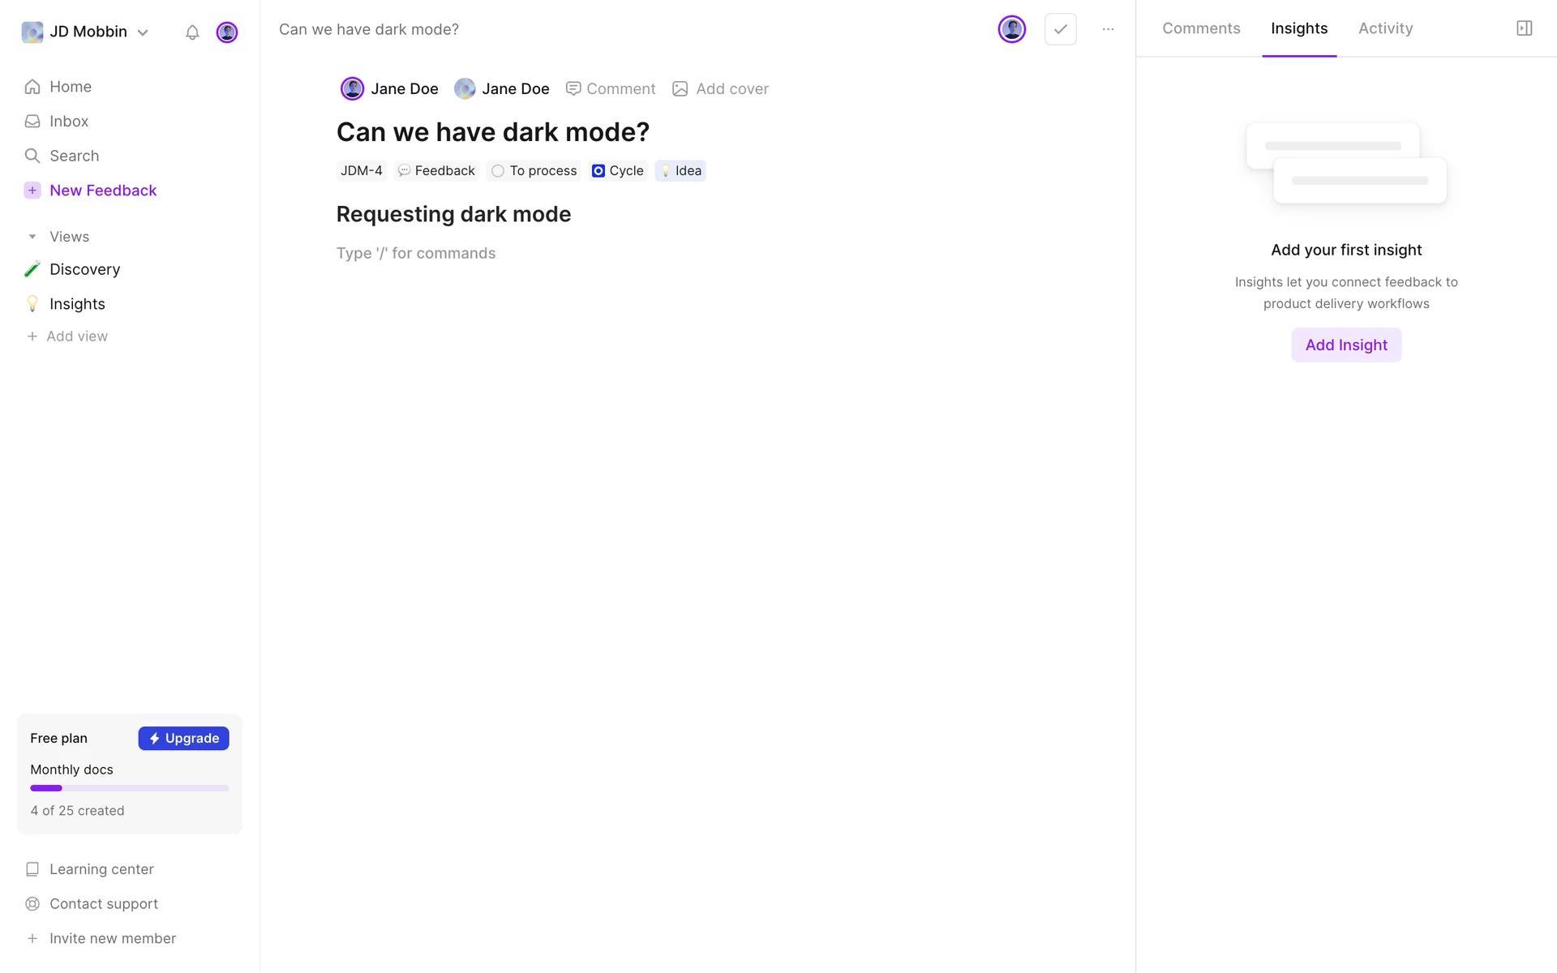The image size is (1557, 973).
Task: Collapse the right side panel icon
Action: [x=1524, y=28]
